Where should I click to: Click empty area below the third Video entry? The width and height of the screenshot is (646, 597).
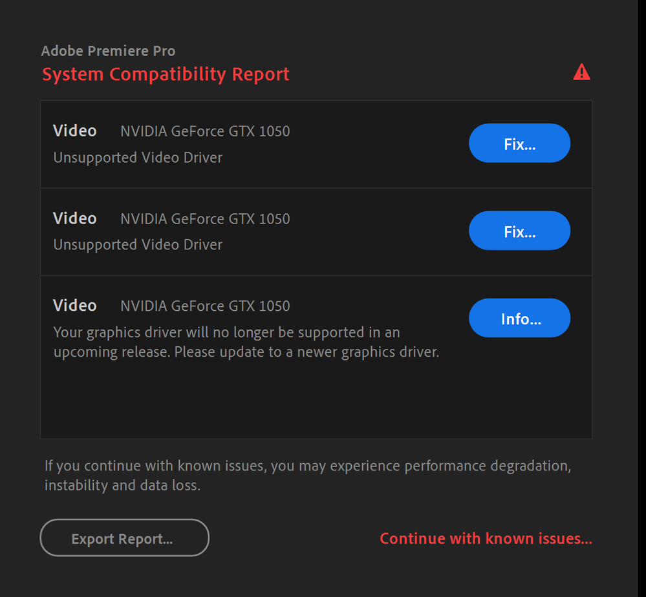(x=316, y=401)
